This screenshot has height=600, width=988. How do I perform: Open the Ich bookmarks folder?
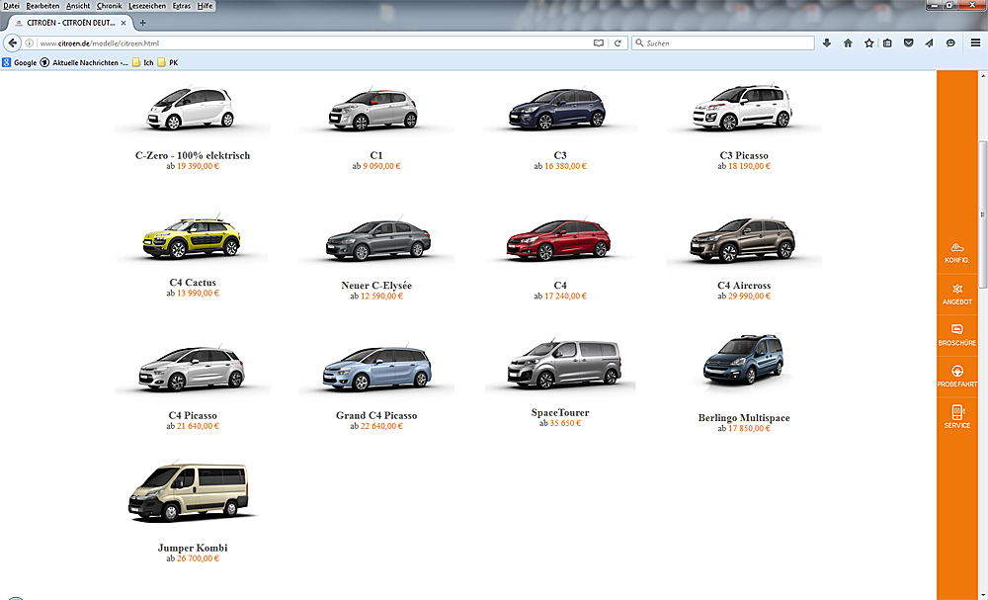tap(143, 62)
